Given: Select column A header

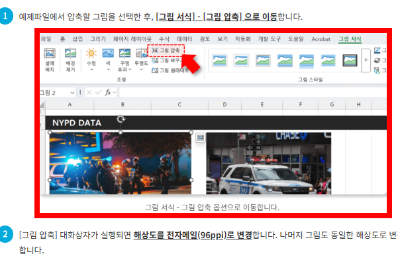Looking at the screenshot, I should pos(70,105).
